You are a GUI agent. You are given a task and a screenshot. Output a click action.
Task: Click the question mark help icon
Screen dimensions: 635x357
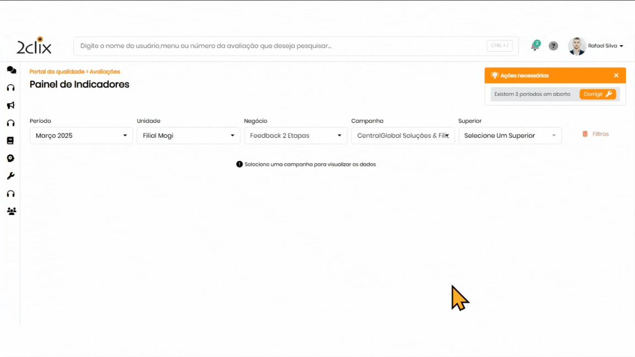(x=553, y=46)
